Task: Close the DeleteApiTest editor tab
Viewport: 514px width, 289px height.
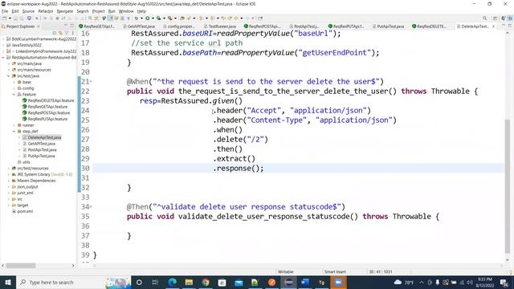Action: pyautogui.click(x=493, y=26)
